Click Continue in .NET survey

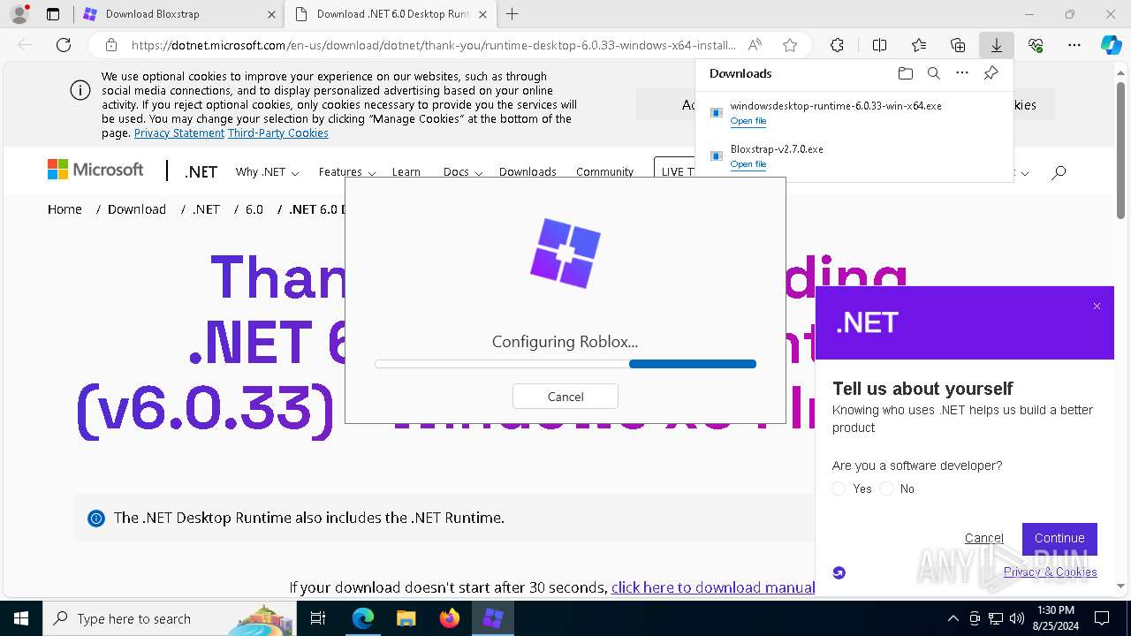(1059, 538)
